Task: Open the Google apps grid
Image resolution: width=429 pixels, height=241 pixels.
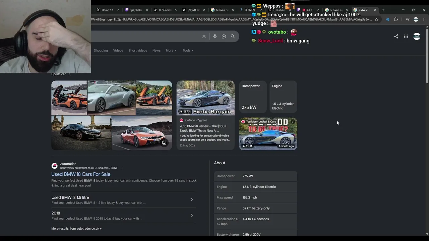Action: (406, 36)
